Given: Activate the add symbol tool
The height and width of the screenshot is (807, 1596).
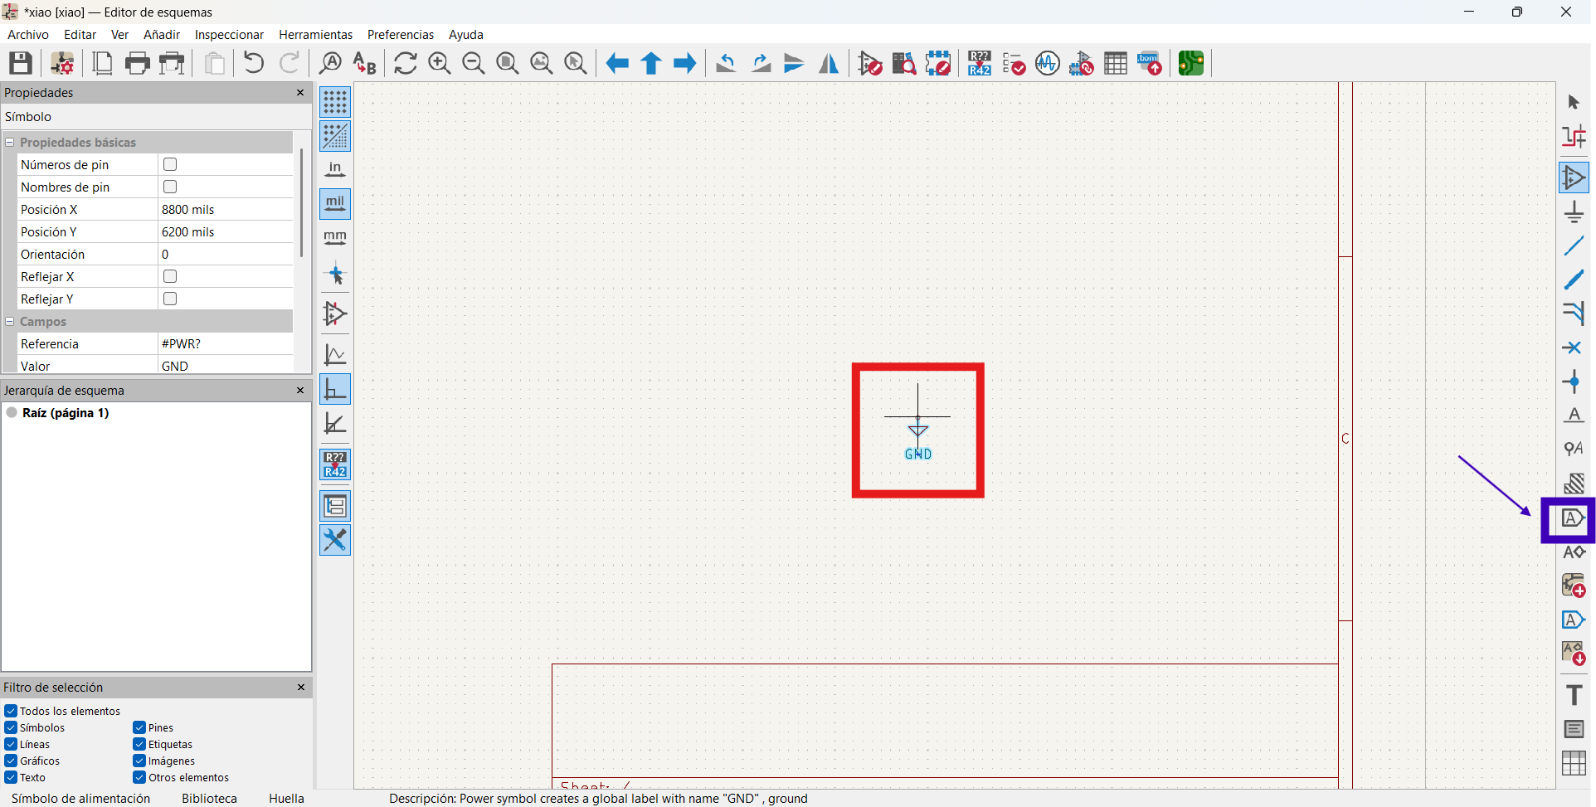Looking at the screenshot, I should tap(1574, 177).
